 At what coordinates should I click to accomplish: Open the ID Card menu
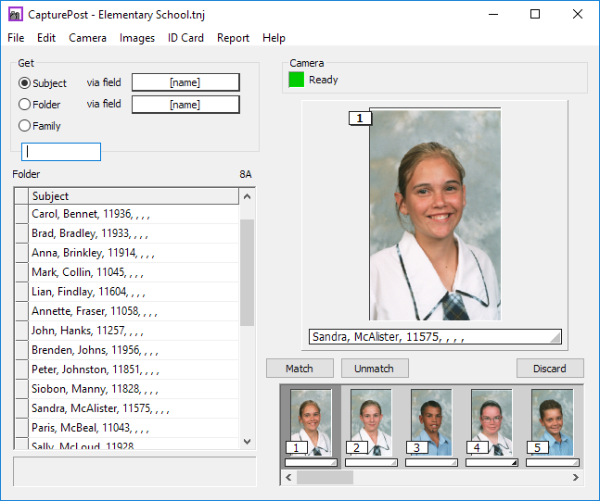click(x=185, y=38)
